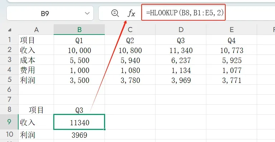Select row 2 header
The height and width of the screenshot is (142, 275).
pyautogui.click(x=9, y=50)
